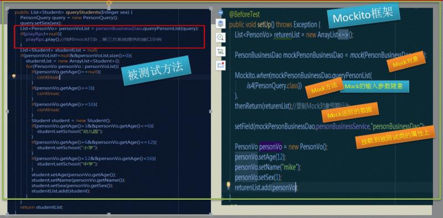The image size is (443, 218).
Task: Open the layers stack icon
Action: (x=220, y=24)
